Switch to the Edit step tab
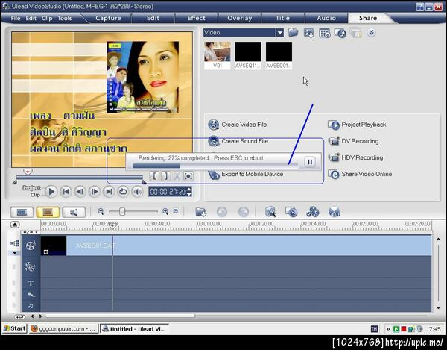The width and height of the screenshot is (447, 350). point(153,18)
